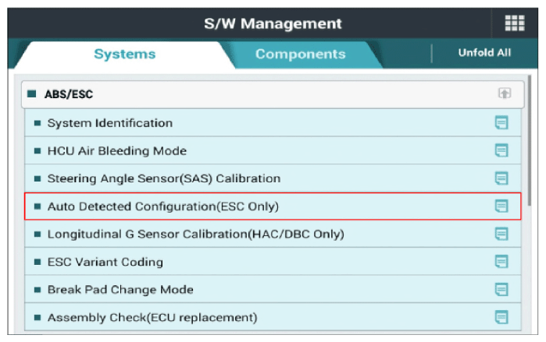This screenshot has width=546, height=342.
Task: Open the ESC Variant Coding info icon
Action: point(501,262)
